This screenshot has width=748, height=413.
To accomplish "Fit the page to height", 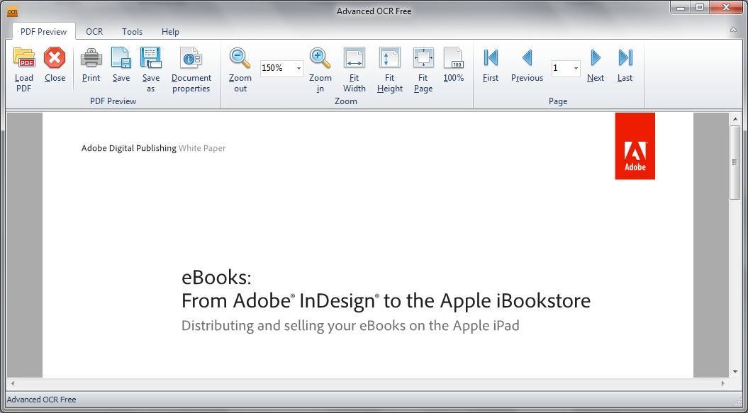I will (x=389, y=68).
